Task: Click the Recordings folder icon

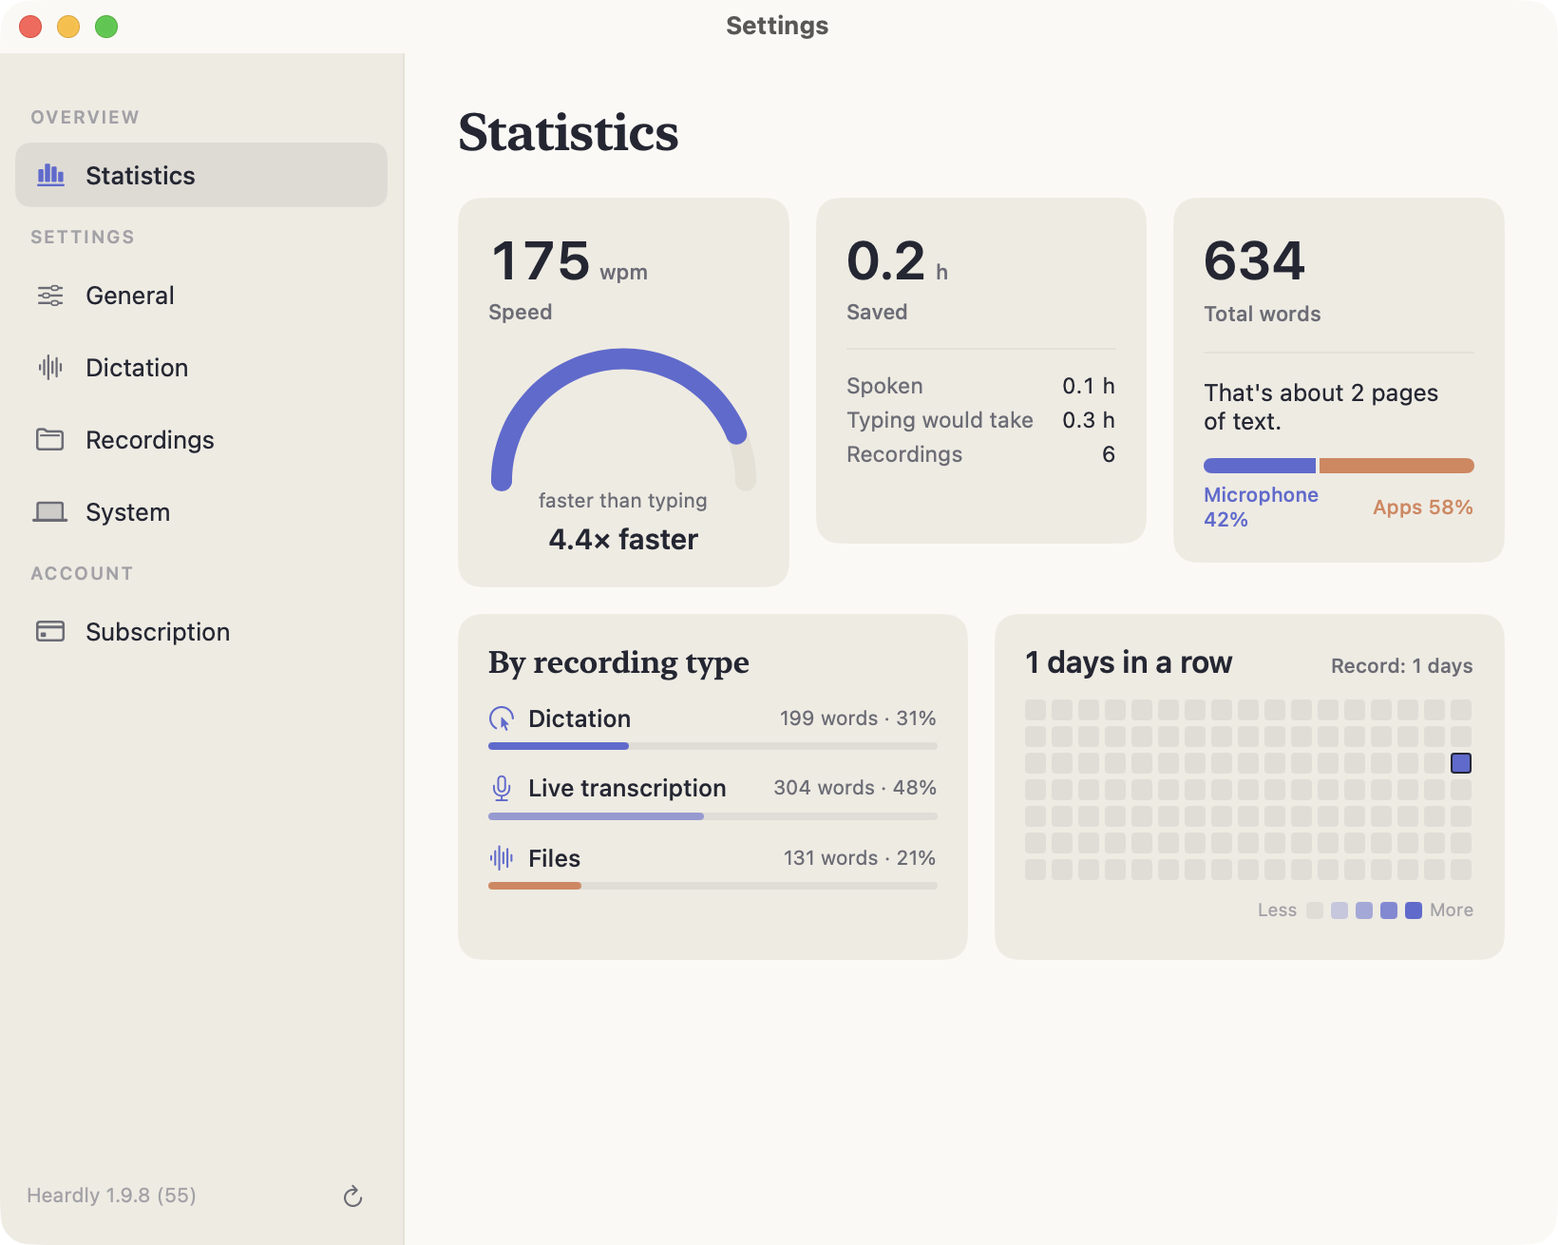Action: pos(50,439)
